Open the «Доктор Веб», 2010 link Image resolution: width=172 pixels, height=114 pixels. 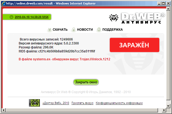(x=56, y=103)
